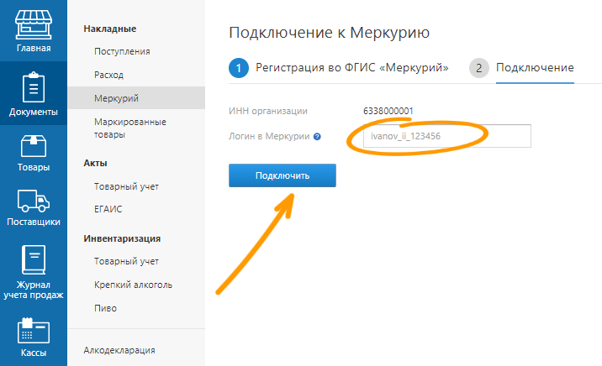Click the ИНН организации label
This screenshot has height=366, width=602.
tap(268, 111)
